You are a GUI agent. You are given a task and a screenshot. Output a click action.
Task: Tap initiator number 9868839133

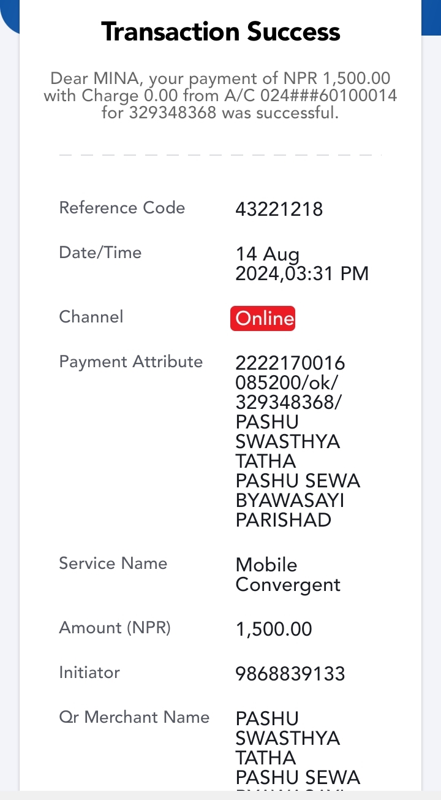coord(290,674)
